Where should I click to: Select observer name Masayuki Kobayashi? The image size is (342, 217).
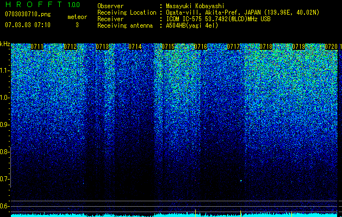(195, 6)
